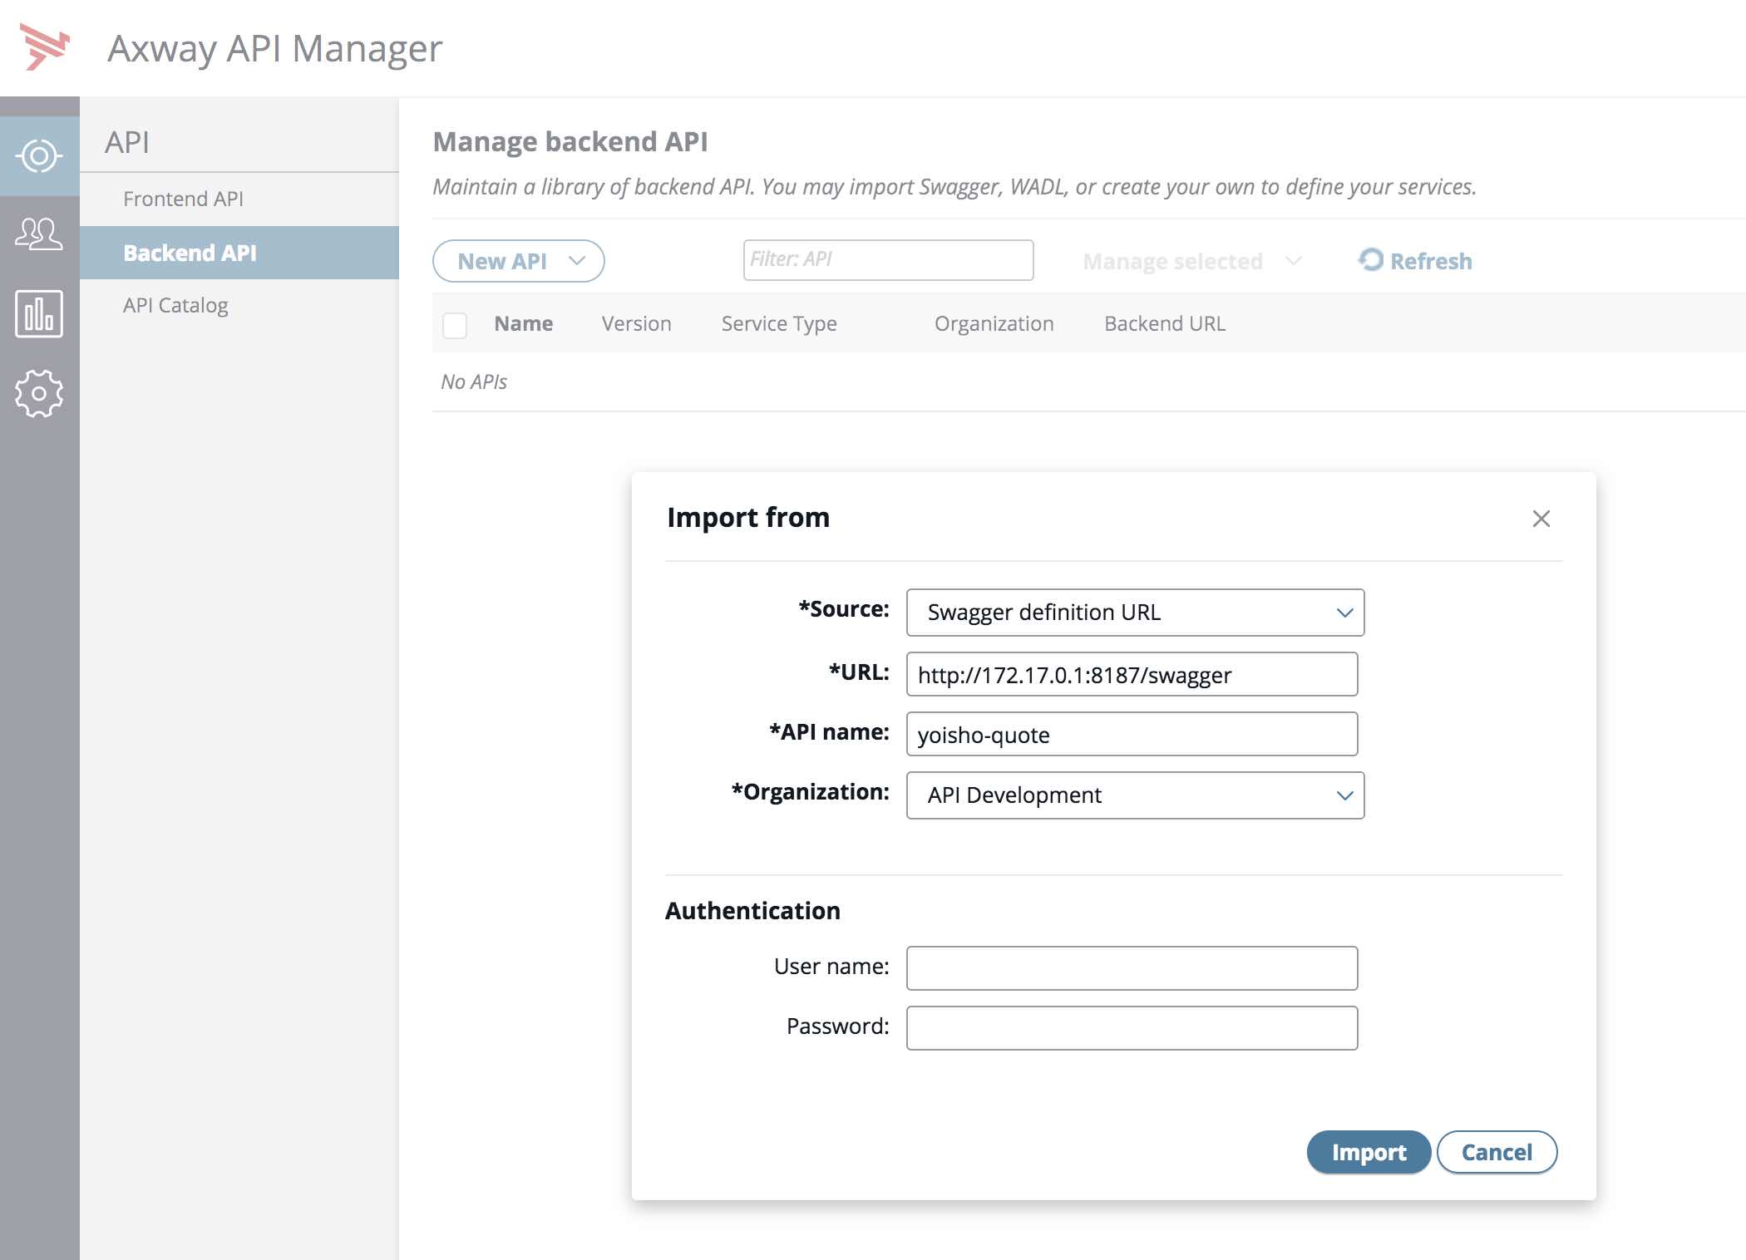Click into the Filter API field
Viewport: 1746px width, 1260px height.
(x=888, y=260)
